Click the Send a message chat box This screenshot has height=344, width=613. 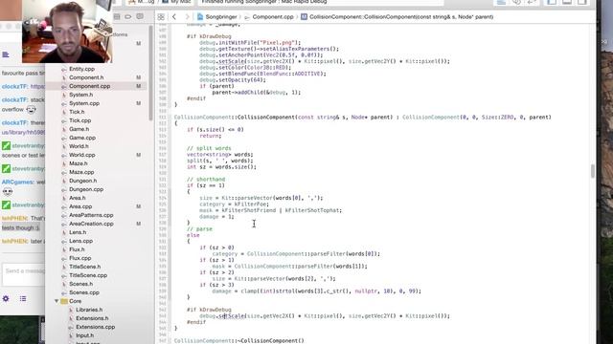(x=24, y=274)
